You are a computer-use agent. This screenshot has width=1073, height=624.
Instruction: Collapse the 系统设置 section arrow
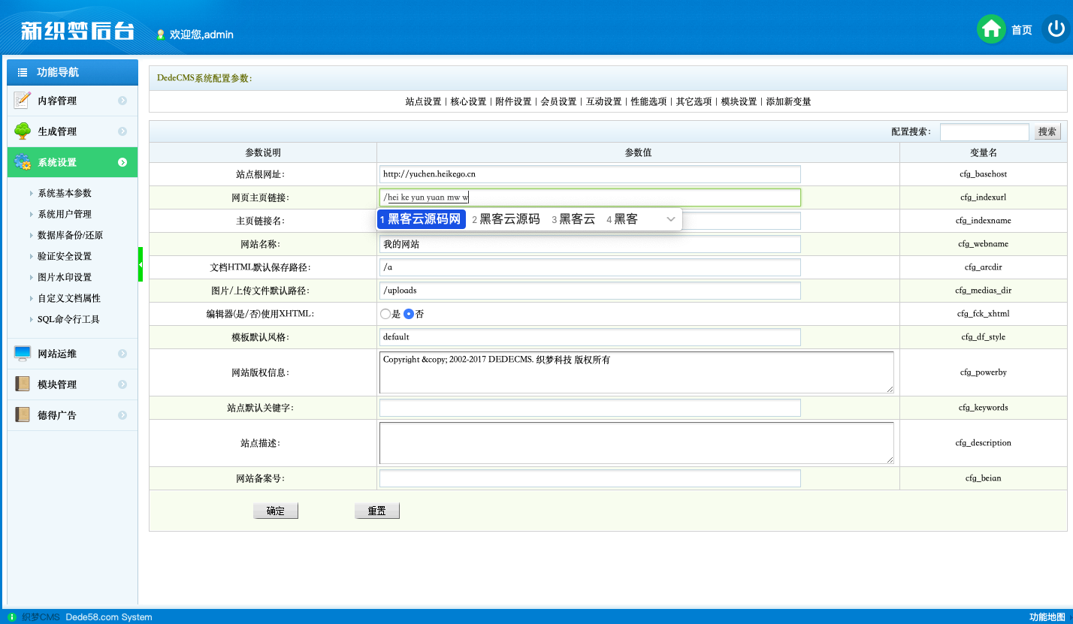[x=122, y=162]
